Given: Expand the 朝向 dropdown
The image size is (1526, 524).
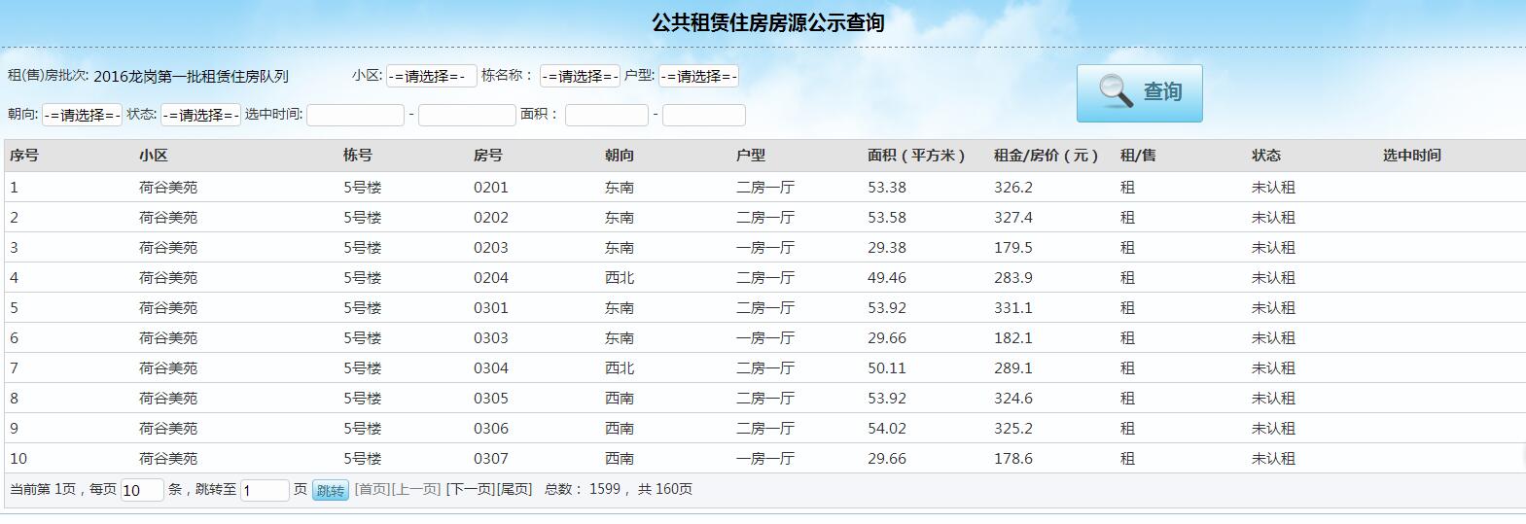Looking at the screenshot, I should tap(82, 115).
